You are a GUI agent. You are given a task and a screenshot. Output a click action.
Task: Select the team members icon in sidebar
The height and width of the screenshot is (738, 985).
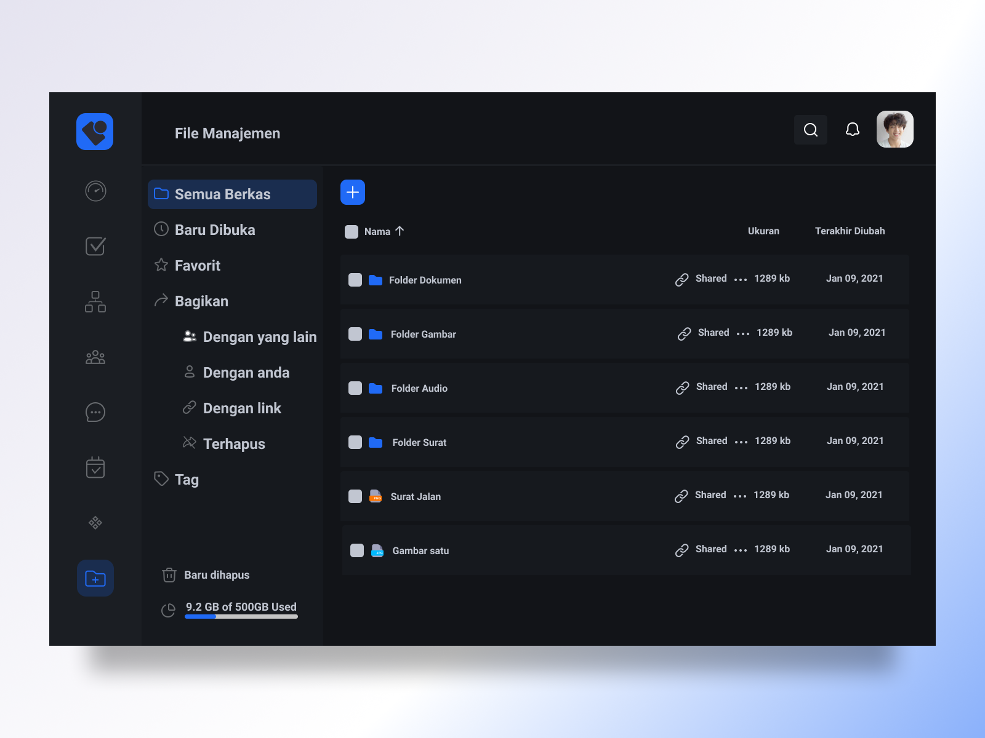point(95,357)
